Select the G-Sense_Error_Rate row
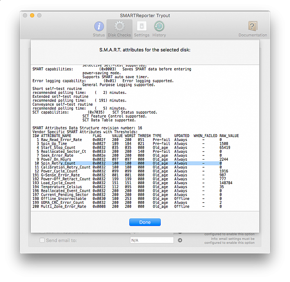290x282 pixels. coord(129,175)
